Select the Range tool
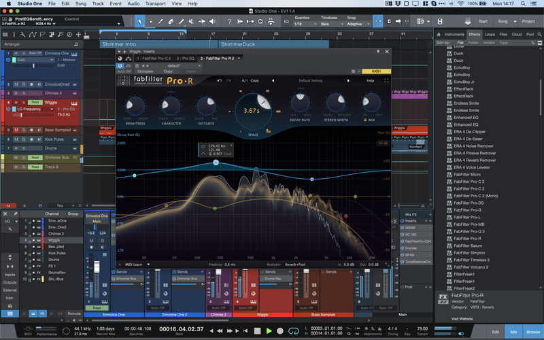 (150, 22)
